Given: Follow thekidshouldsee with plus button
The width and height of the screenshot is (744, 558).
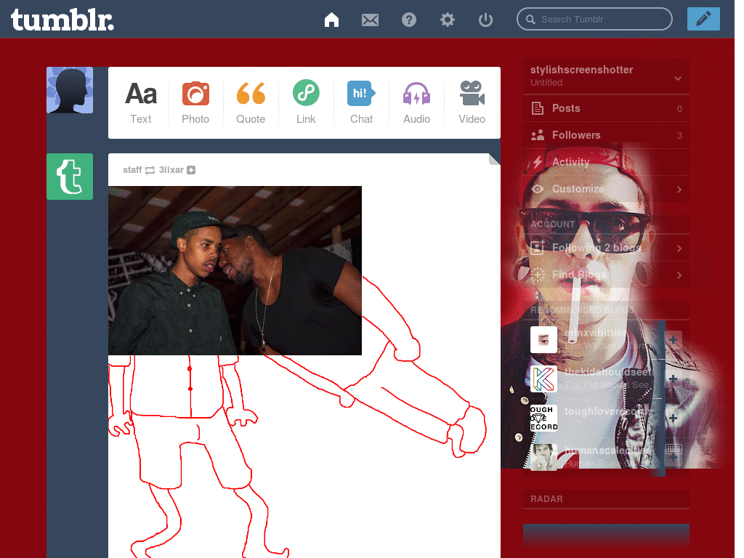Looking at the screenshot, I should pos(673,379).
